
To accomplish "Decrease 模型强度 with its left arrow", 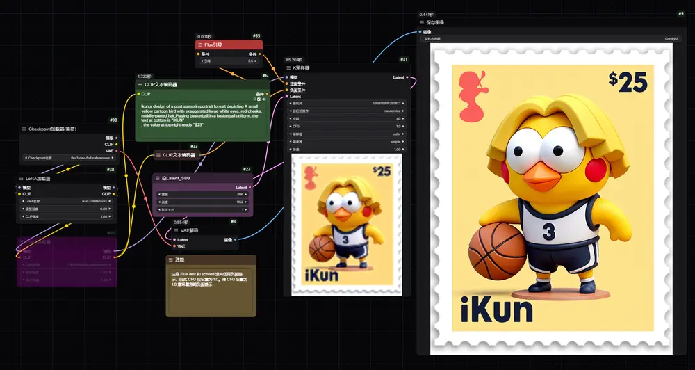I will coord(23,209).
